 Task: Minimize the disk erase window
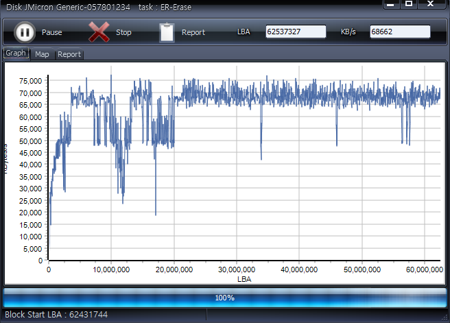click(390, 4)
